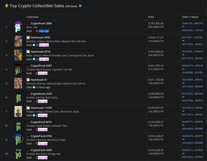Click the collection icon next to CryptoPunk 2890
The height and width of the screenshot is (161, 207).
pyautogui.click(x=28, y=24)
